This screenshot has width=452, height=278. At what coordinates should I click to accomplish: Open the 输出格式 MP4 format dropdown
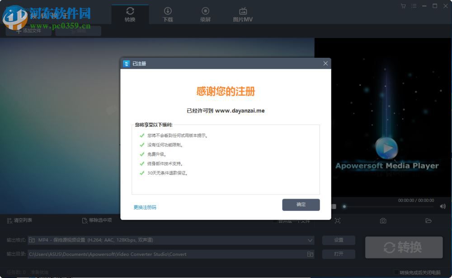click(x=310, y=240)
